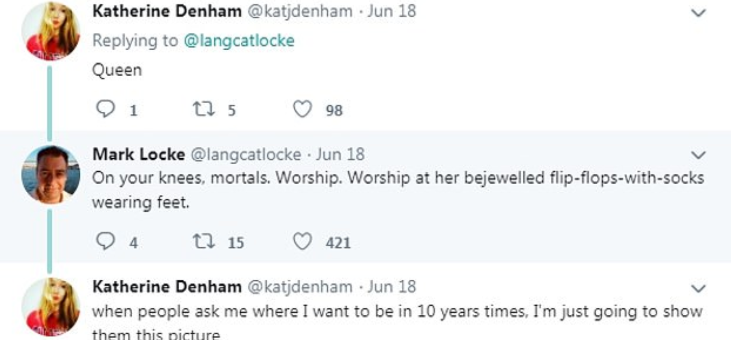The image size is (731, 340).
Task: Open the chevron menu on Katherine's last tweet
Action: (698, 288)
